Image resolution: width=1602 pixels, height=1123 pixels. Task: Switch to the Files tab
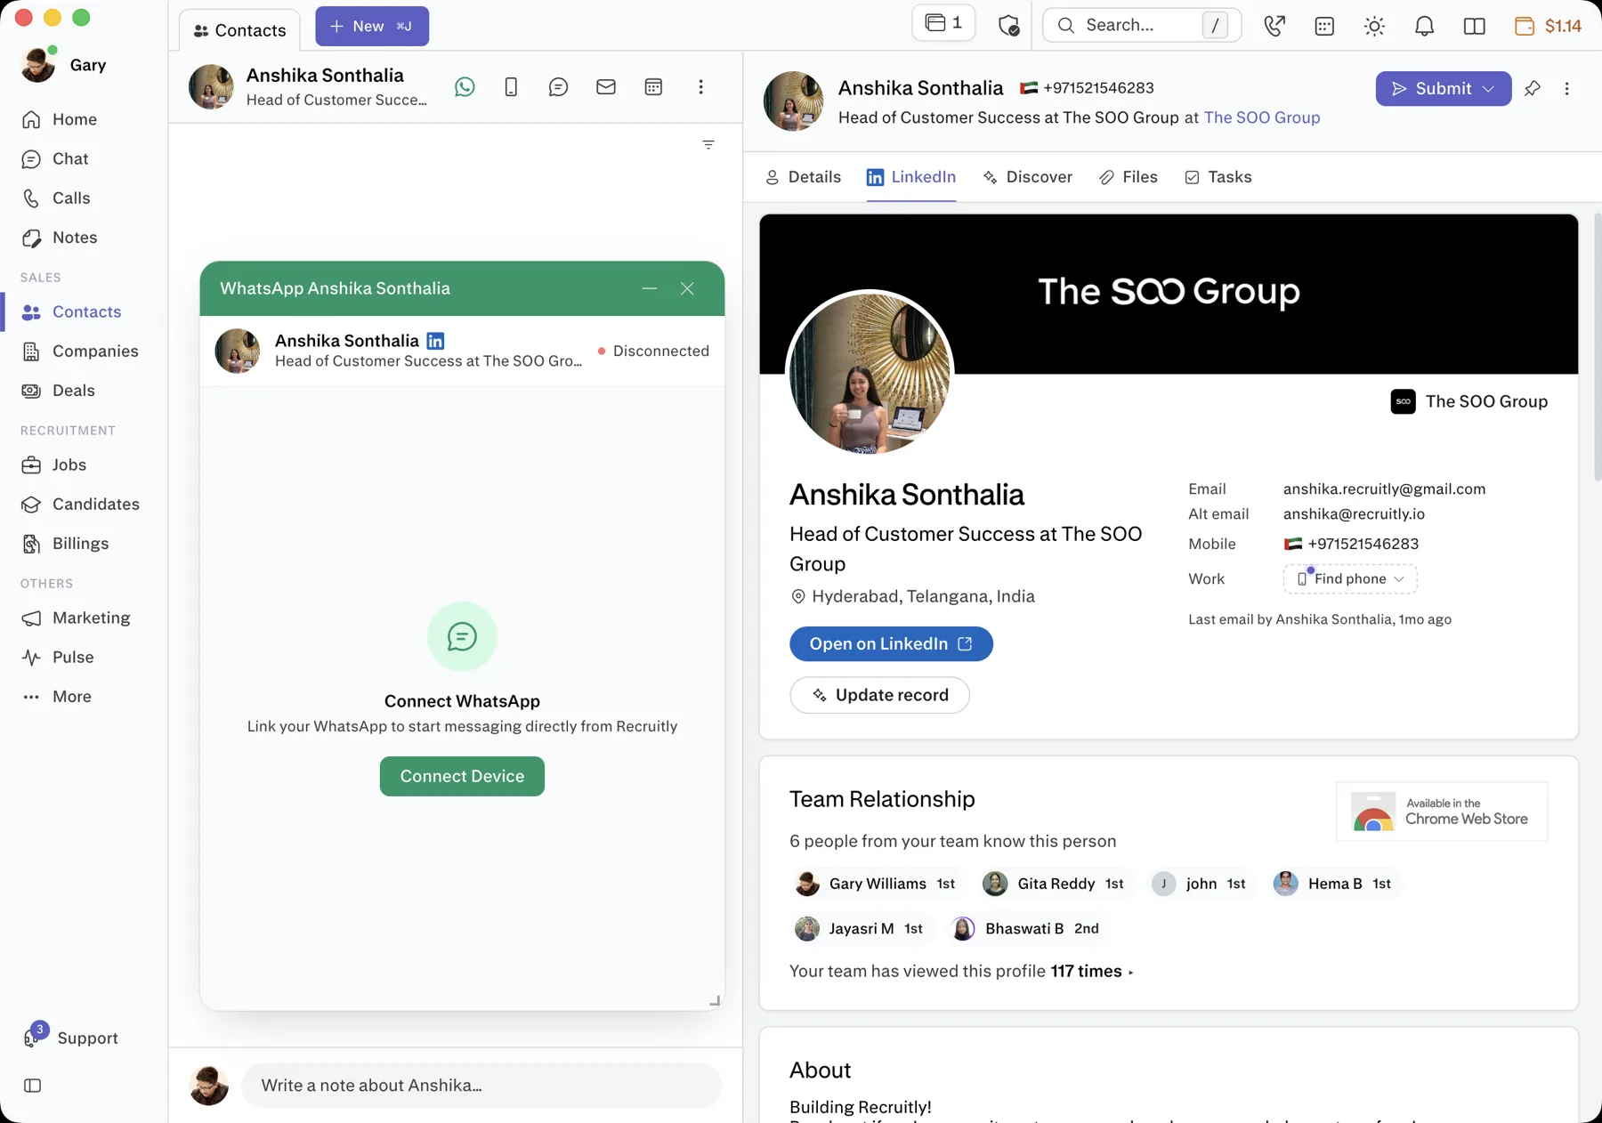[1128, 177]
